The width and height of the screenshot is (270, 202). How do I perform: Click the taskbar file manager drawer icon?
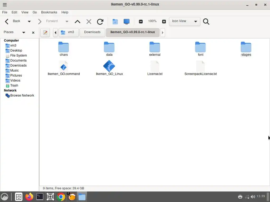pos(19,197)
